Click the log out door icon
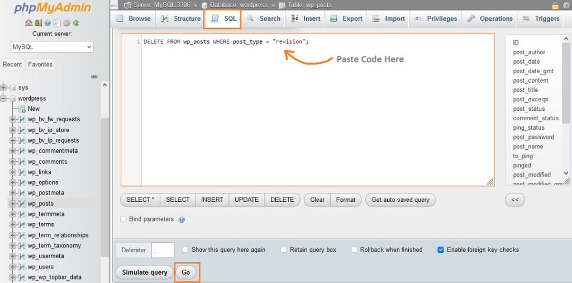 point(39,22)
